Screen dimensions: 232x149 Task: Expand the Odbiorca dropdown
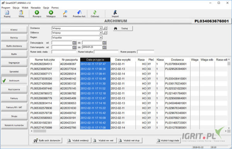(101, 33)
